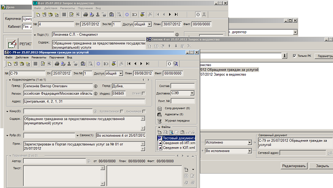Click the magnifier search icon in С-79 toolbar

(x=175, y=64)
